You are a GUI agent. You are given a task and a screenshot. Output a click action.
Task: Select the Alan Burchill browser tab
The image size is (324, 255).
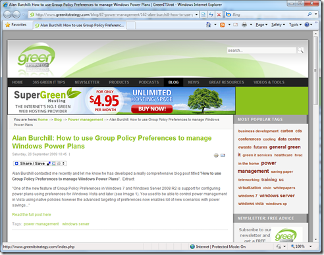click(x=80, y=25)
